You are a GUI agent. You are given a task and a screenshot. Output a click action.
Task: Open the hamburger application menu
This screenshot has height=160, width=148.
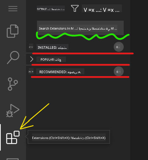tap(13, 8)
